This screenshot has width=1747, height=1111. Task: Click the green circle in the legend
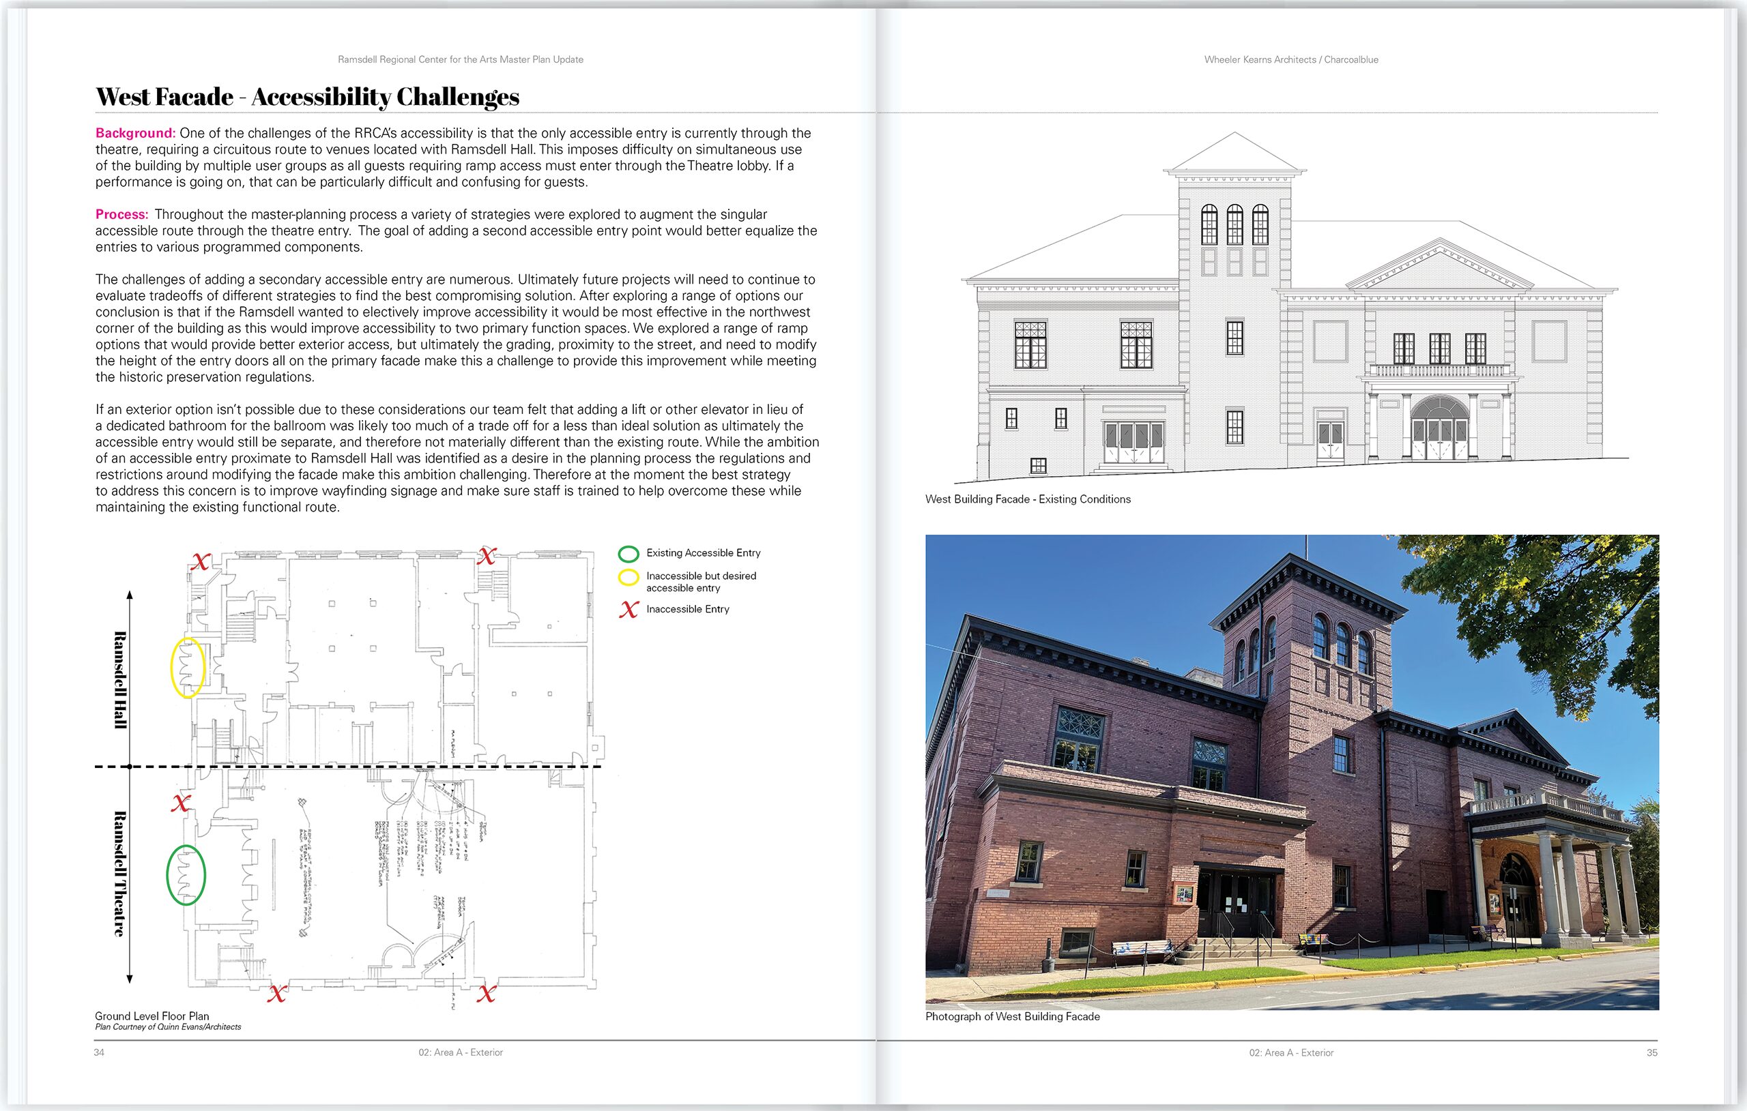[x=629, y=554]
